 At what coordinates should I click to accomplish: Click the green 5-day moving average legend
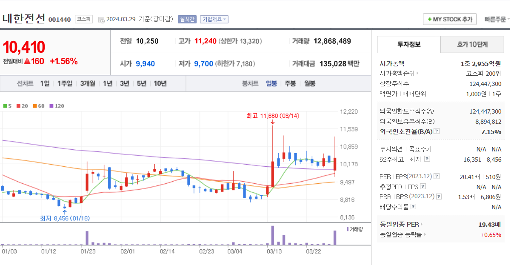(x=7, y=106)
